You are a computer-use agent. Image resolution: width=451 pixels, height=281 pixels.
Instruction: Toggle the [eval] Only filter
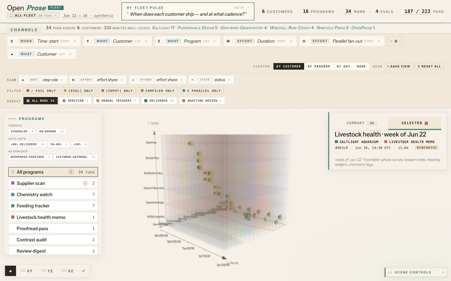(78, 91)
